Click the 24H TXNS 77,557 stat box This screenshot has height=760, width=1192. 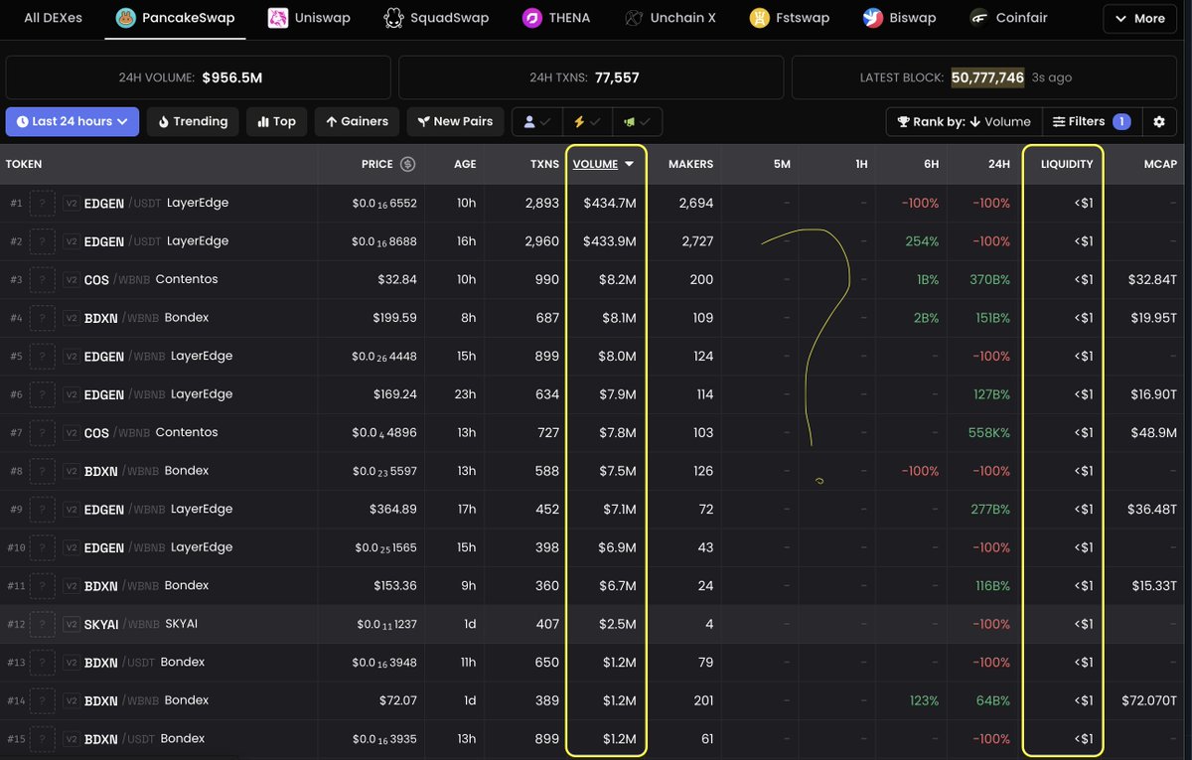point(592,77)
